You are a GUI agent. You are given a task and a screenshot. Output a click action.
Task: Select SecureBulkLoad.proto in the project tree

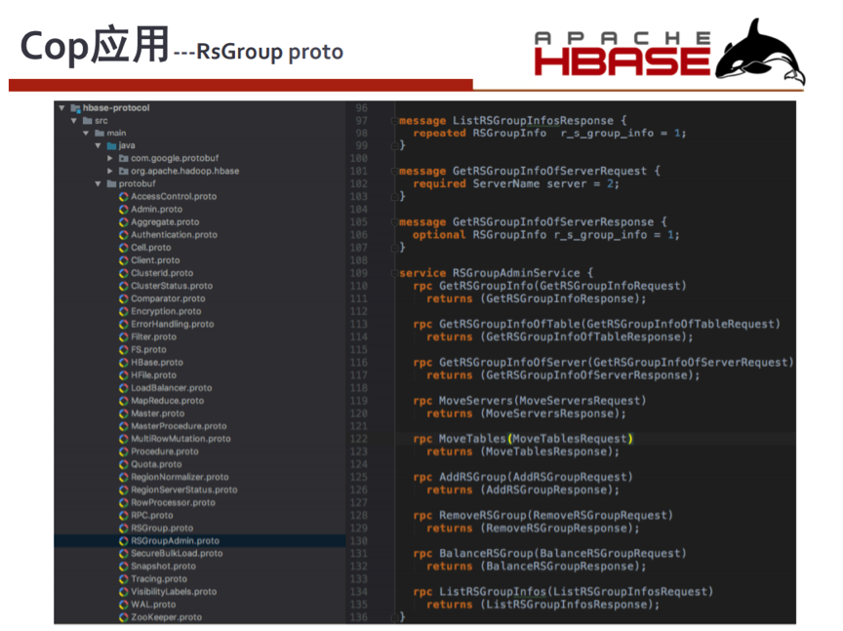tap(177, 553)
